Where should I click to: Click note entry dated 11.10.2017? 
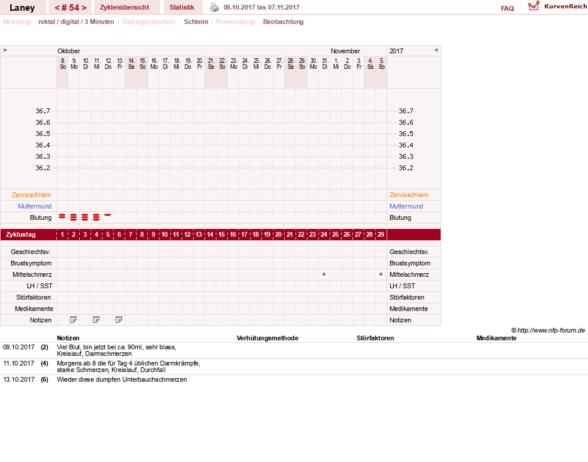coord(19,363)
